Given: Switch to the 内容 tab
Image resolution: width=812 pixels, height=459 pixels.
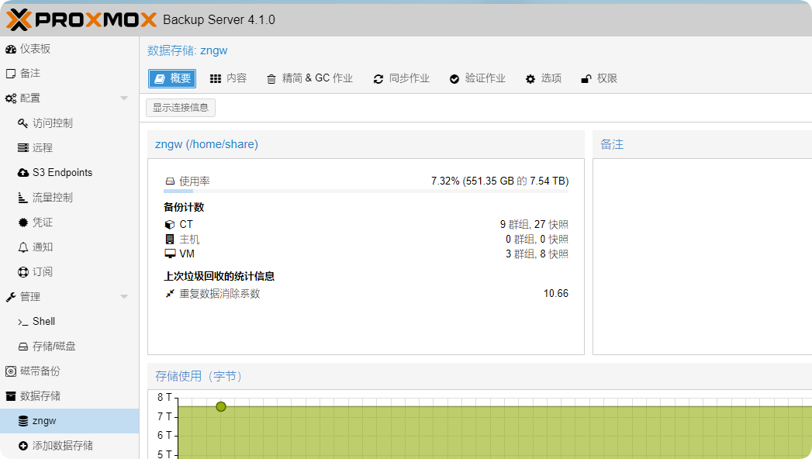Looking at the screenshot, I should click(x=229, y=78).
